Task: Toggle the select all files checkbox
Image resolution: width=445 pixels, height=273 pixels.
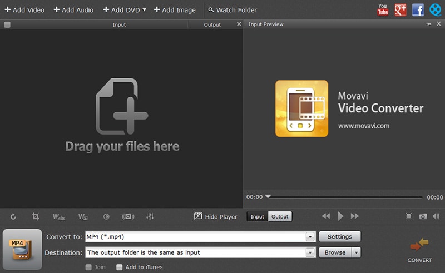Action: pyautogui.click(x=7, y=24)
